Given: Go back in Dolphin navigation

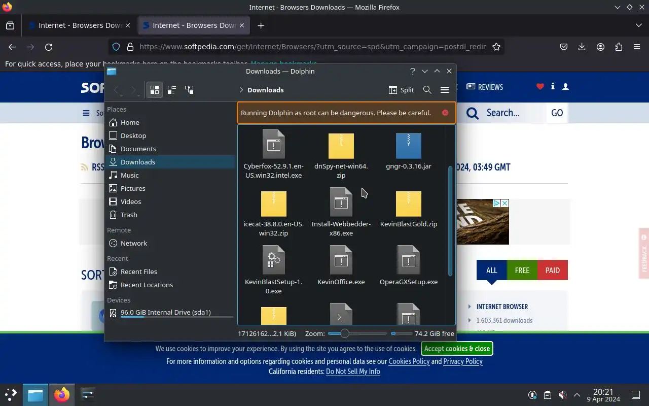Looking at the screenshot, I should coord(117,90).
